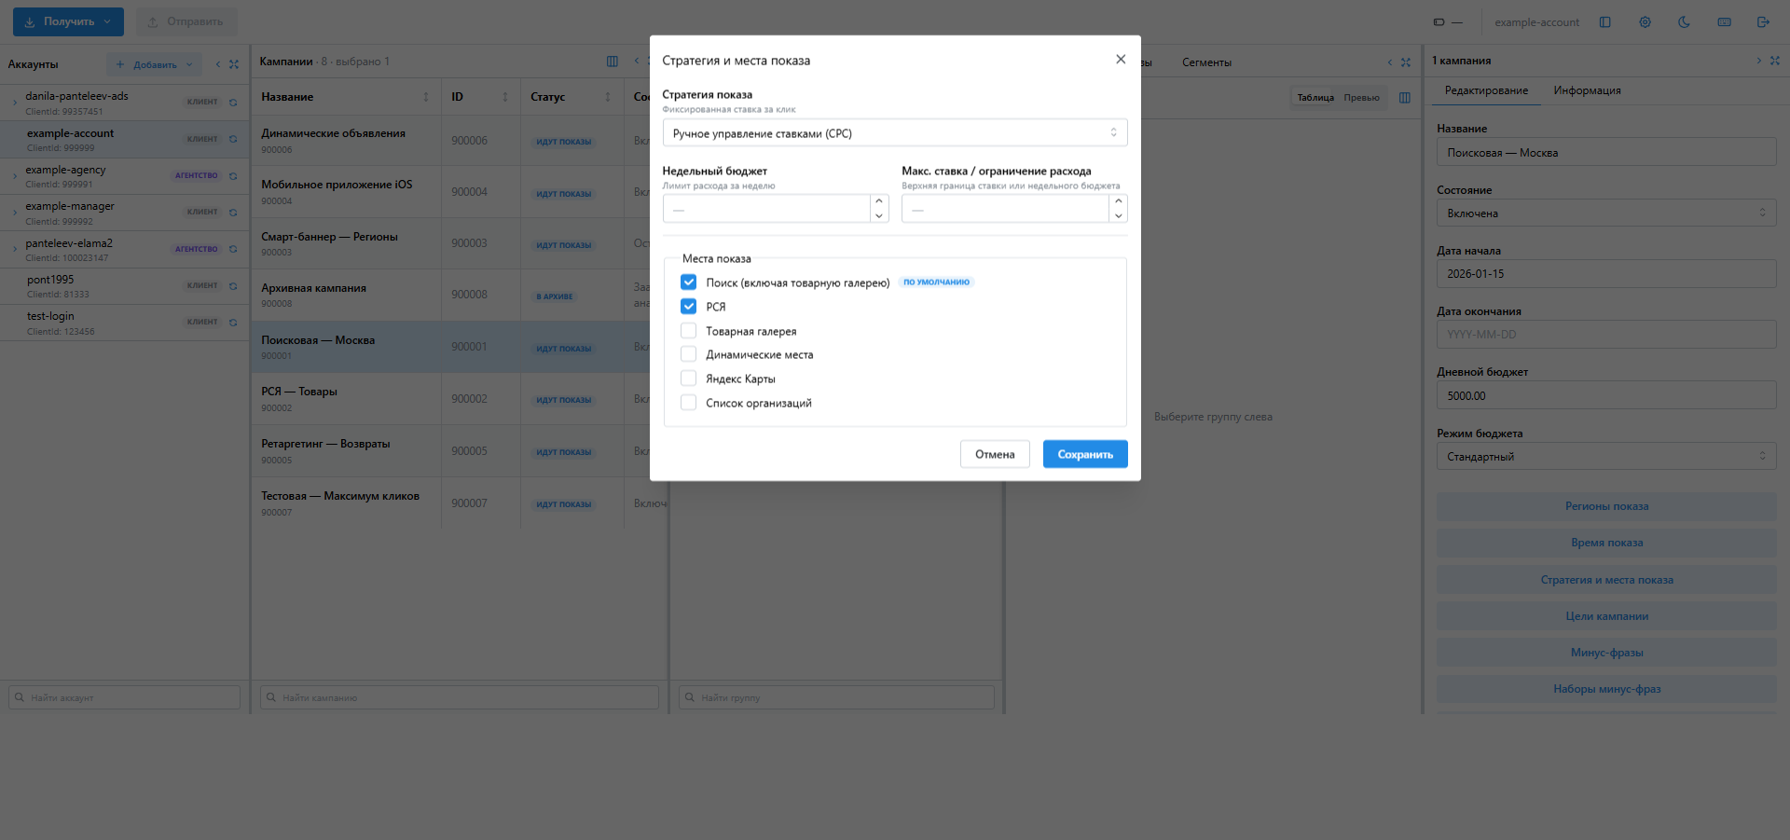Click the Найти аккаунт search field
The image size is (1790, 840).
click(x=124, y=697)
